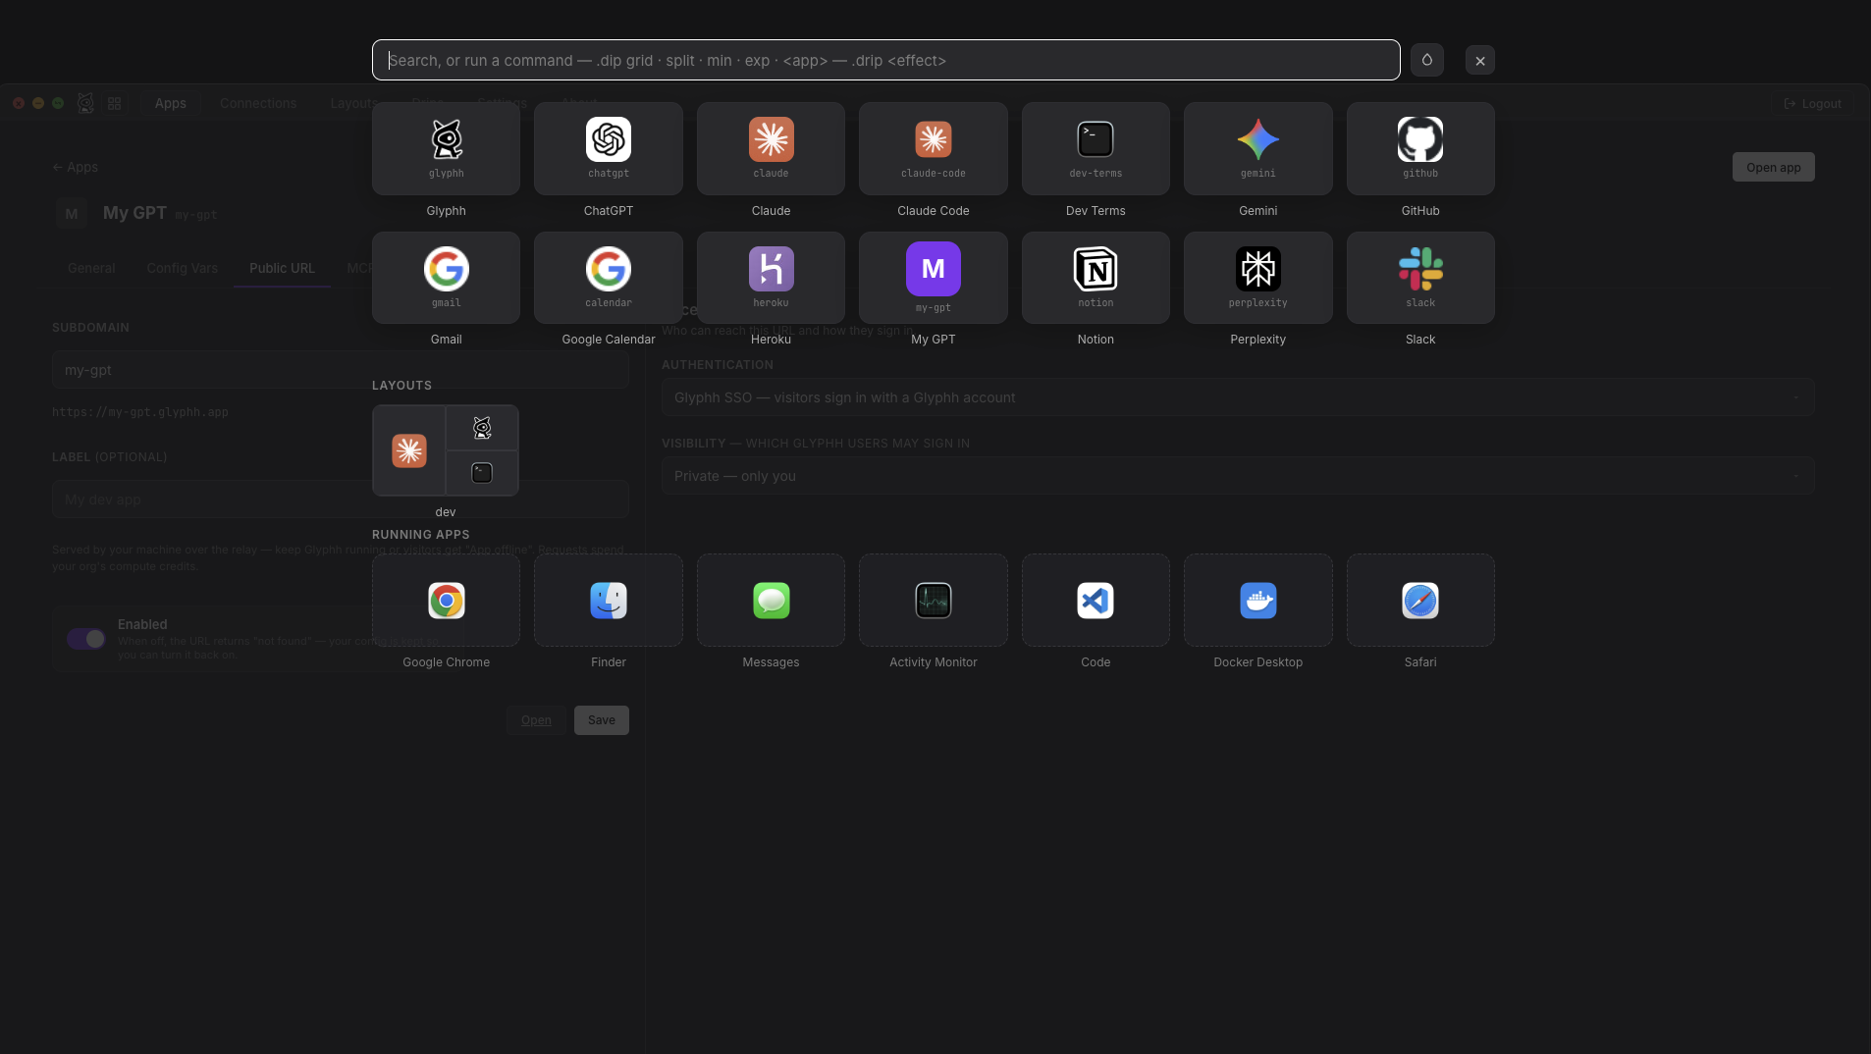The height and width of the screenshot is (1054, 1871).
Task: Switch to running Google Chrome
Action: click(446, 600)
